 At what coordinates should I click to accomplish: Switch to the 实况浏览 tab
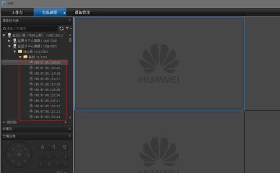(49, 13)
